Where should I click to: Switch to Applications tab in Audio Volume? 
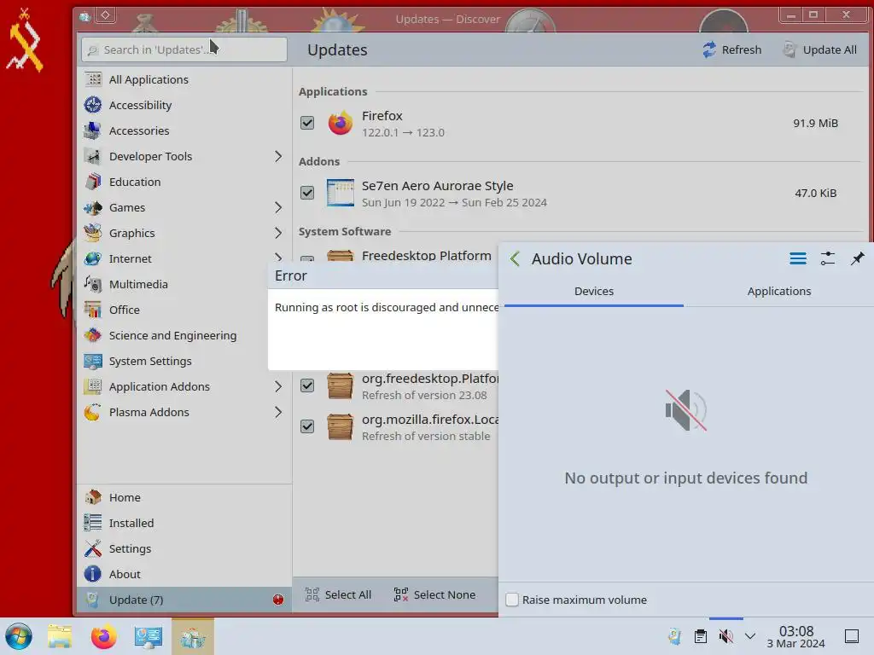[778, 292]
